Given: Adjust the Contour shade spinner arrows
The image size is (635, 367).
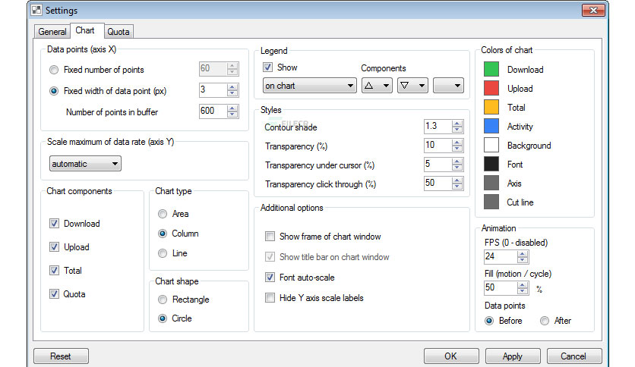Looking at the screenshot, I should coord(457,127).
